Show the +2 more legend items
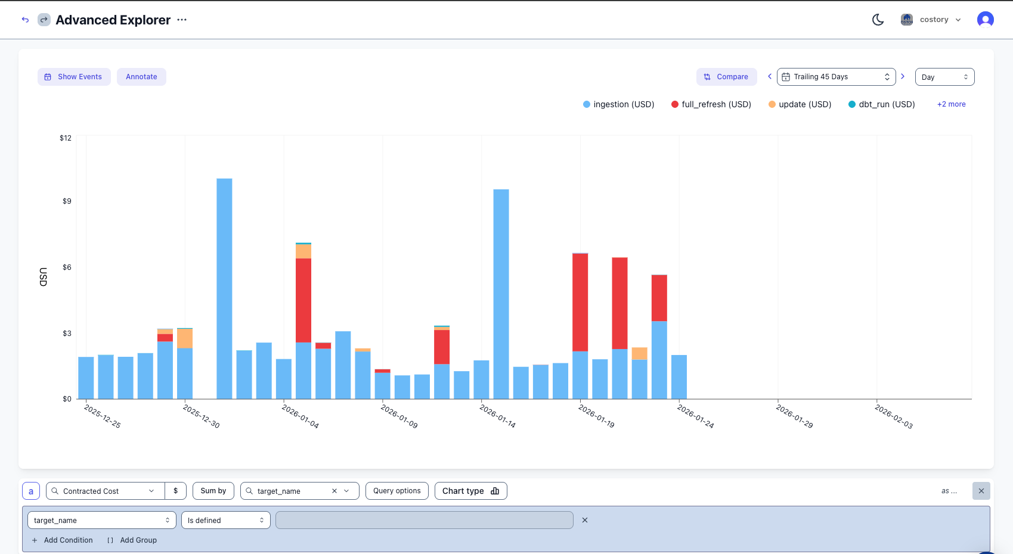This screenshot has width=1013, height=554. click(951, 104)
